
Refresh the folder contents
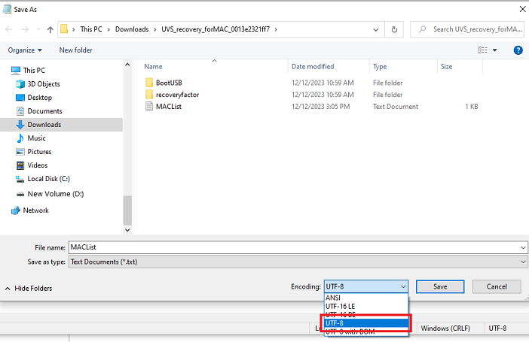click(x=394, y=29)
